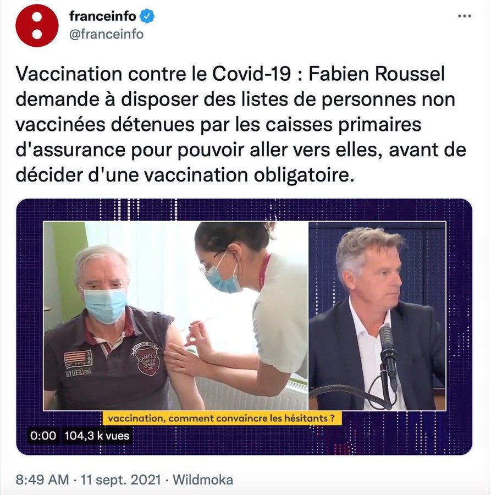Open the franceinfo display name profile link
Viewport: 491px width, 495px height.
click(x=103, y=16)
